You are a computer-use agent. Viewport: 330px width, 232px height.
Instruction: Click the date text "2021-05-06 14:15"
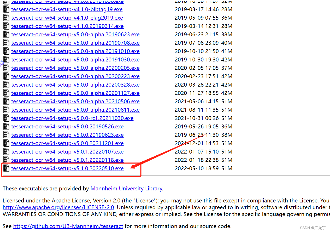click(197, 101)
